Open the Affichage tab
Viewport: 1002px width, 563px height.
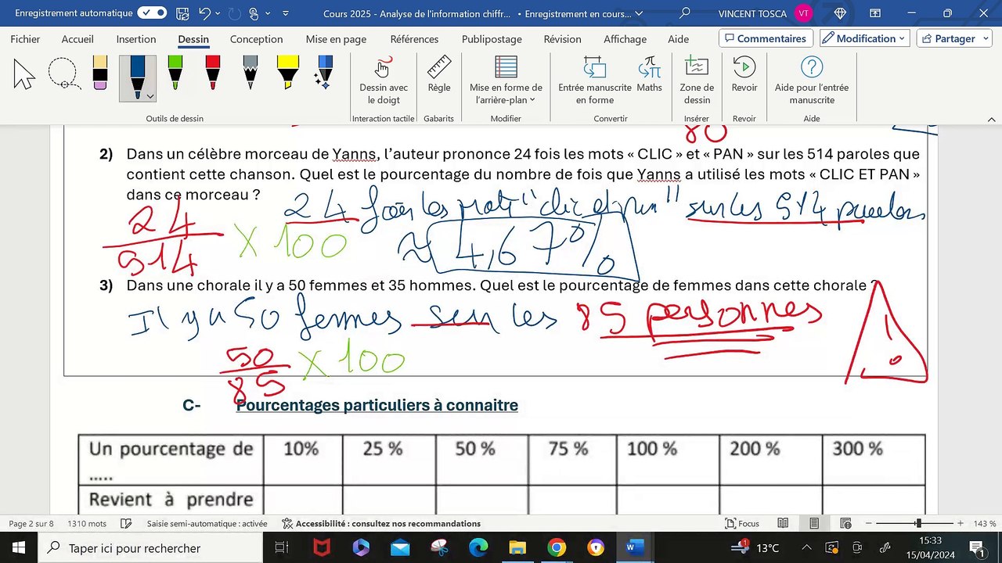[625, 39]
